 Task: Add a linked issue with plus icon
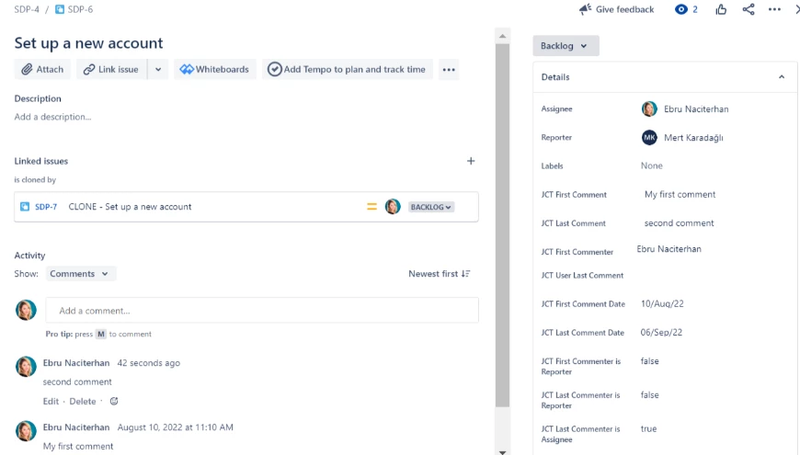pos(471,161)
